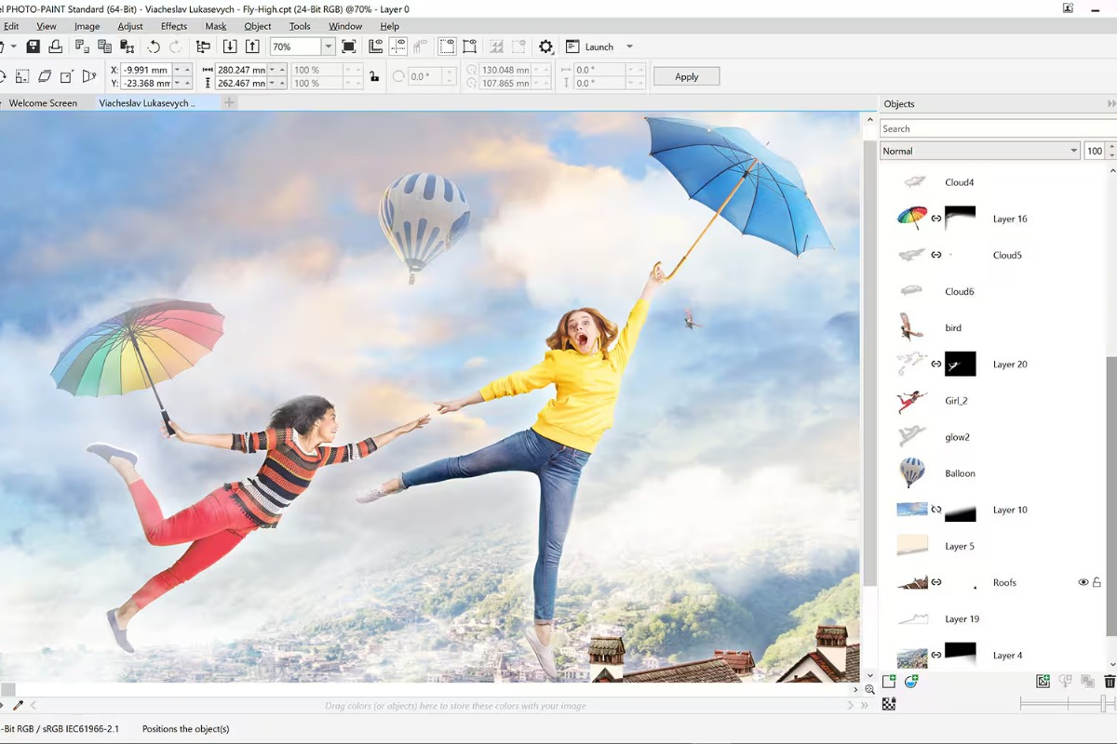Screen dimensions: 1117x744
Task: Open the Effects menu
Action: click(173, 26)
